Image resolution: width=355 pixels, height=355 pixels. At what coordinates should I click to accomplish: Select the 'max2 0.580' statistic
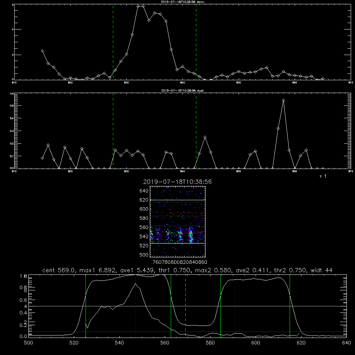(x=213, y=270)
